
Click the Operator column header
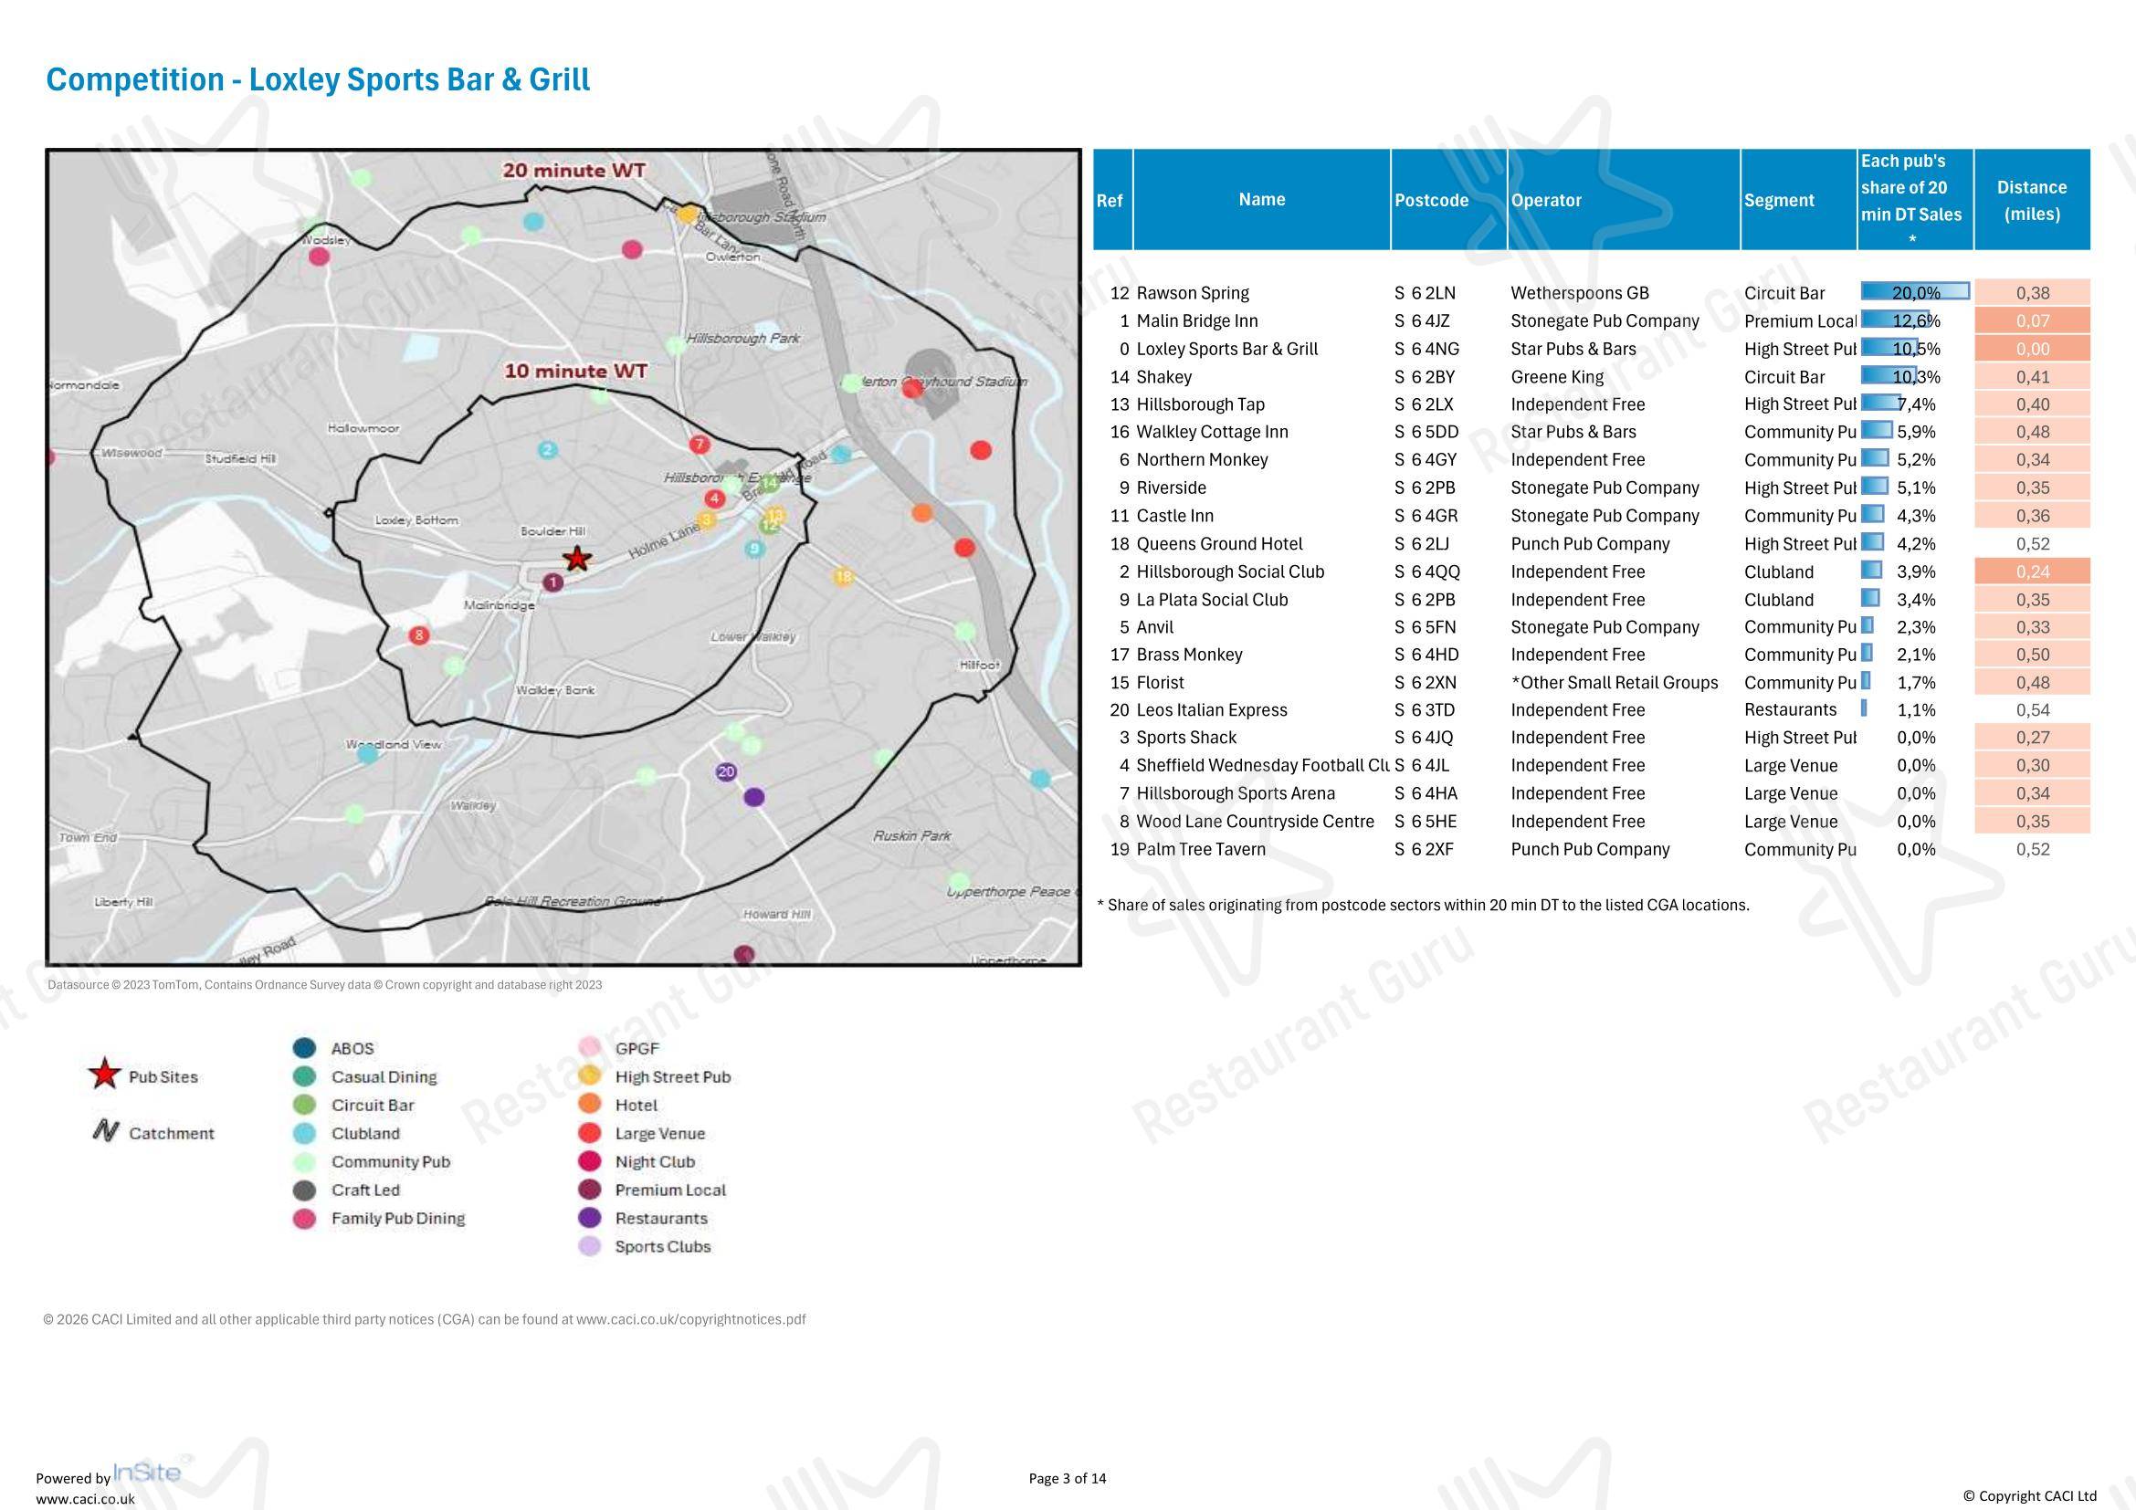[x=1624, y=199]
